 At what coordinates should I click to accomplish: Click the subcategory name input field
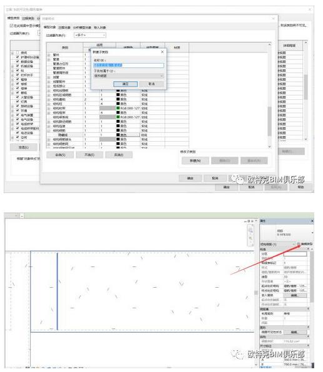129,65
